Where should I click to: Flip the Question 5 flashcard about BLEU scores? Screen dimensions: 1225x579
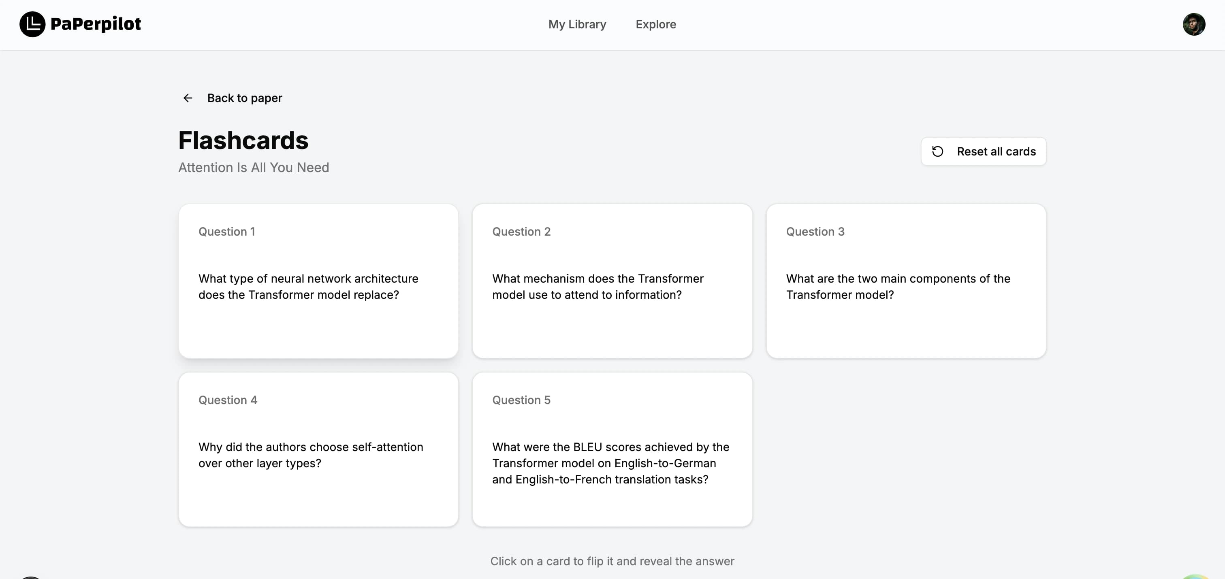tap(612, 449)
